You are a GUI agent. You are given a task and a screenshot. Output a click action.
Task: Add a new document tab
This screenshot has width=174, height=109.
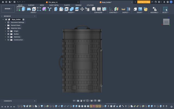[135, 2]
